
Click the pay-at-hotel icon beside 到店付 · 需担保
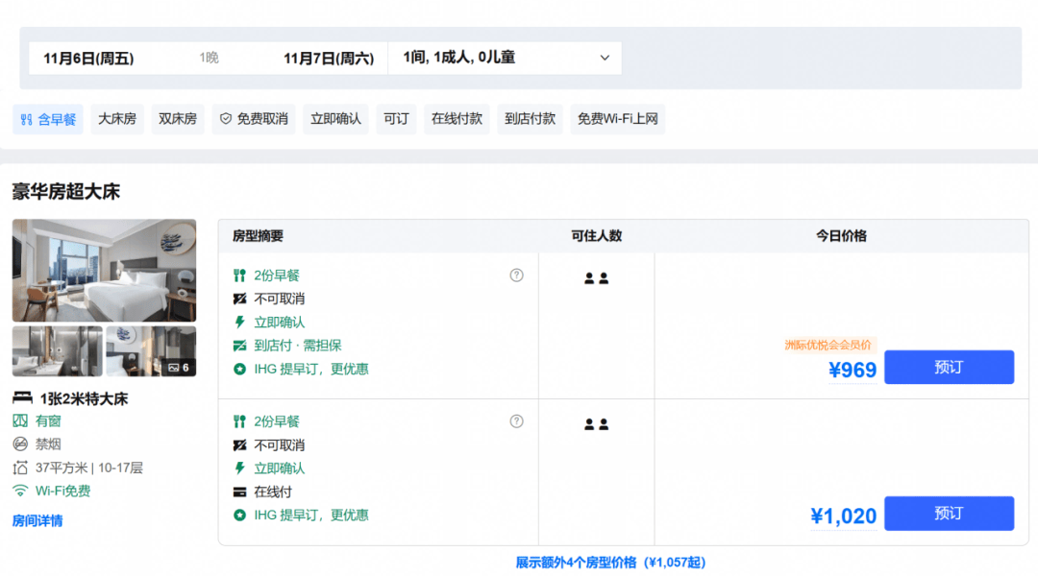click(239, 346)
